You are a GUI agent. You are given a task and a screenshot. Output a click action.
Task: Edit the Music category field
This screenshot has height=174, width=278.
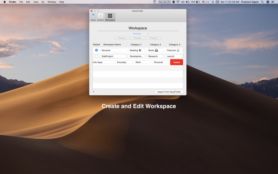coord(155,50)
